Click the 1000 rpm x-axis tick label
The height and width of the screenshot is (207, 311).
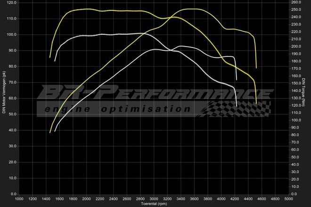click(x=19, y=199)
